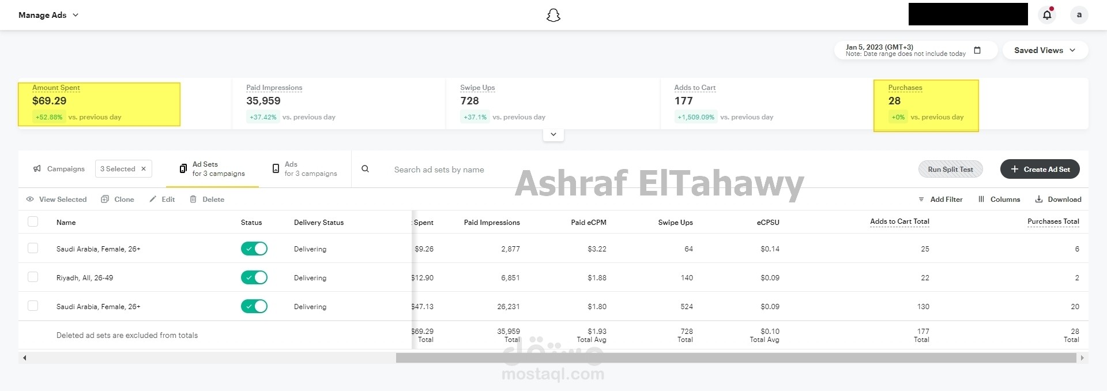Image resolution: width=1107 pixels, height=391 pixels.
Task: Toggle off the Riyadh, All, 26-49 ad set
Action: [x=254, y=277]
